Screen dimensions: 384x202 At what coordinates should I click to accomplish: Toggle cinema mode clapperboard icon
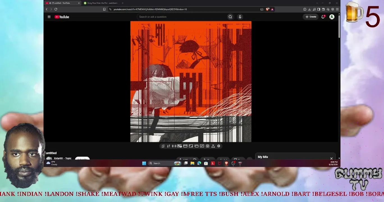(x=185, y=146)
